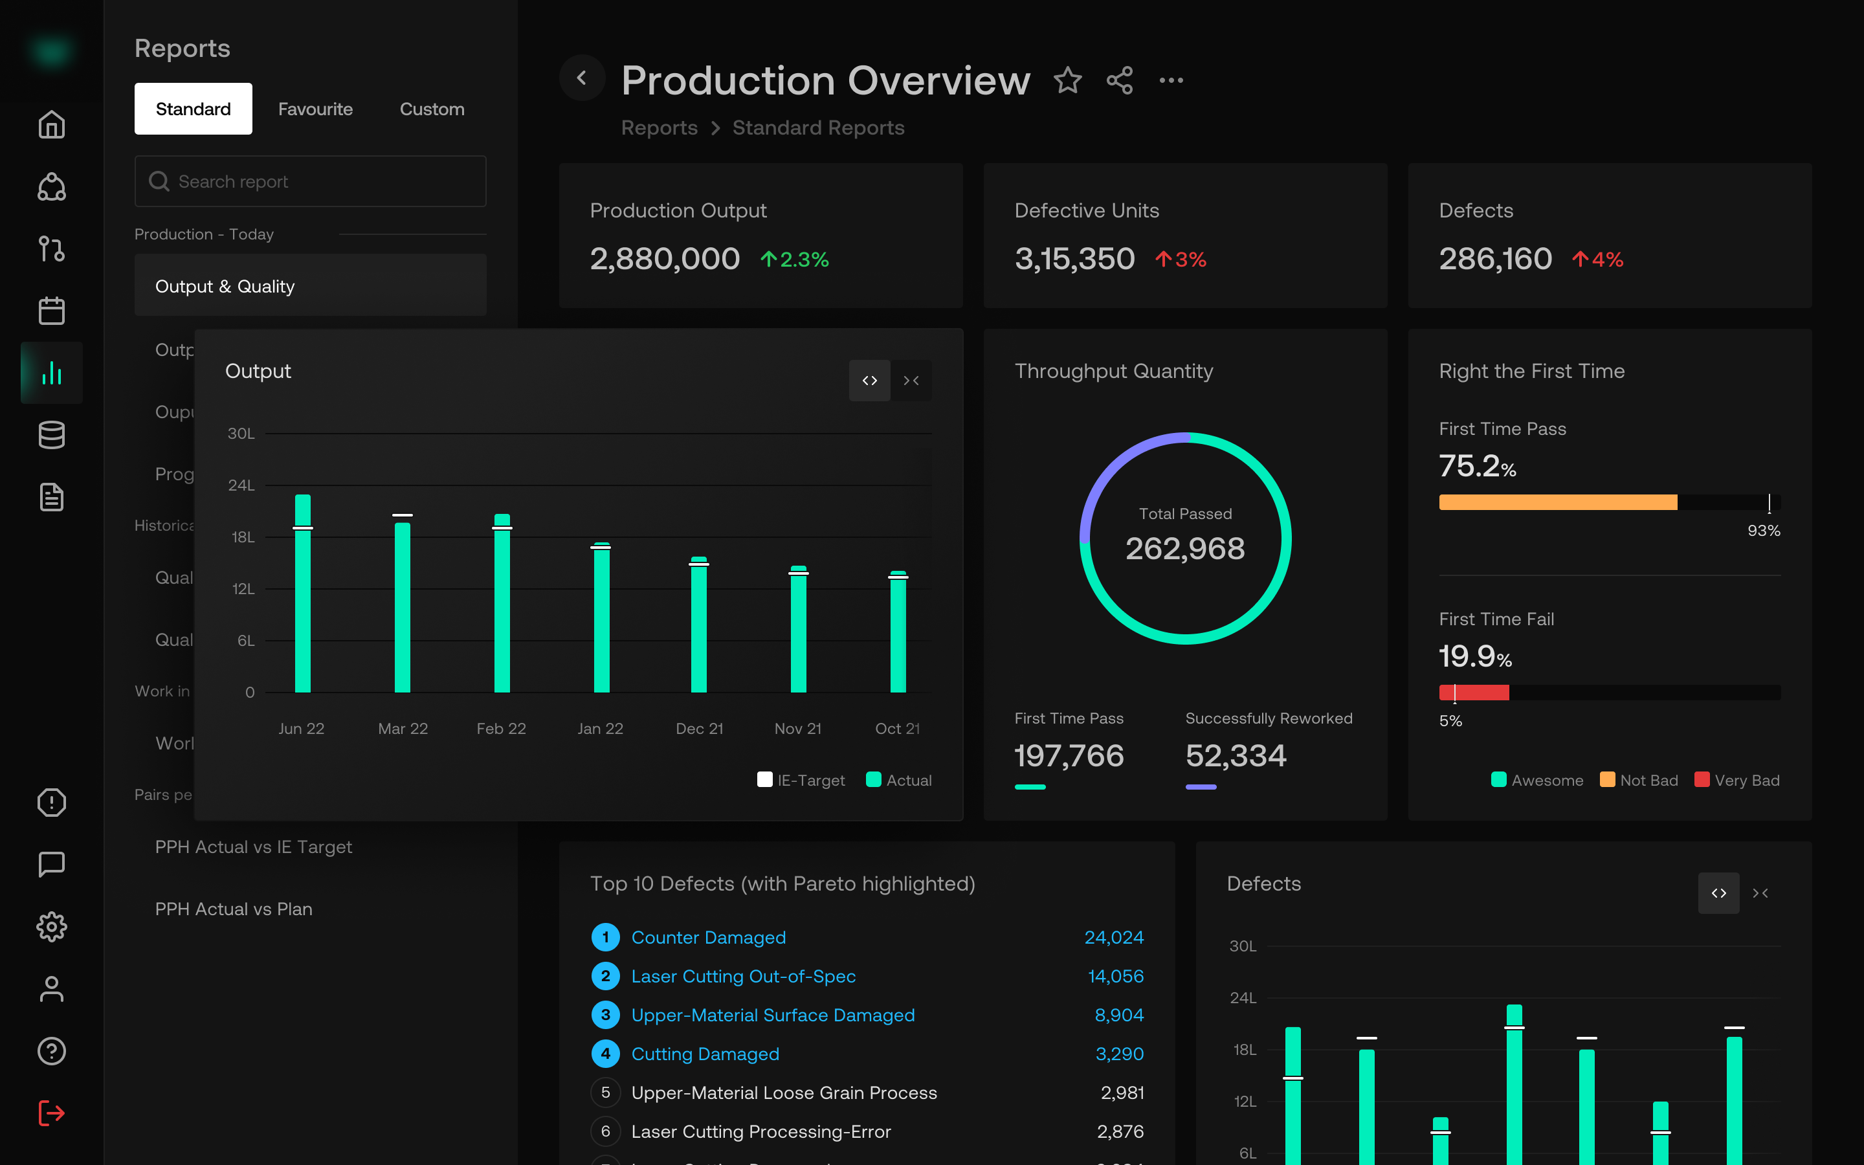Open the Home icon in sidebar
1864x1165 pixels.
(51, 124)
